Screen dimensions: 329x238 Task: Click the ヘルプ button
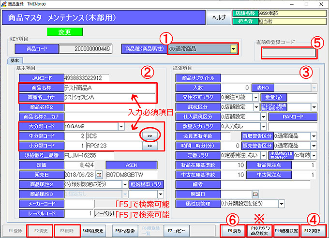click(219, 17)
